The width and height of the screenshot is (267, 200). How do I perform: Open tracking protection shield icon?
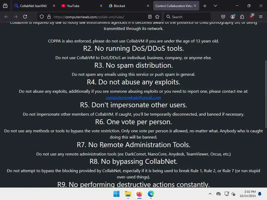coord(42,17)
